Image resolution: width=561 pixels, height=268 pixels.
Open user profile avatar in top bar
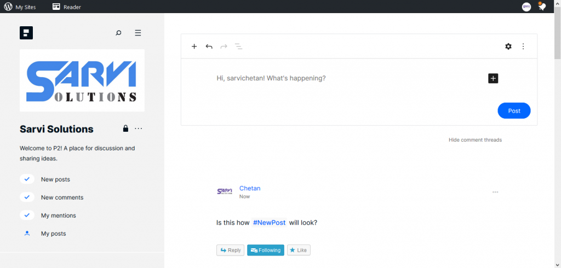click(526, 7)
